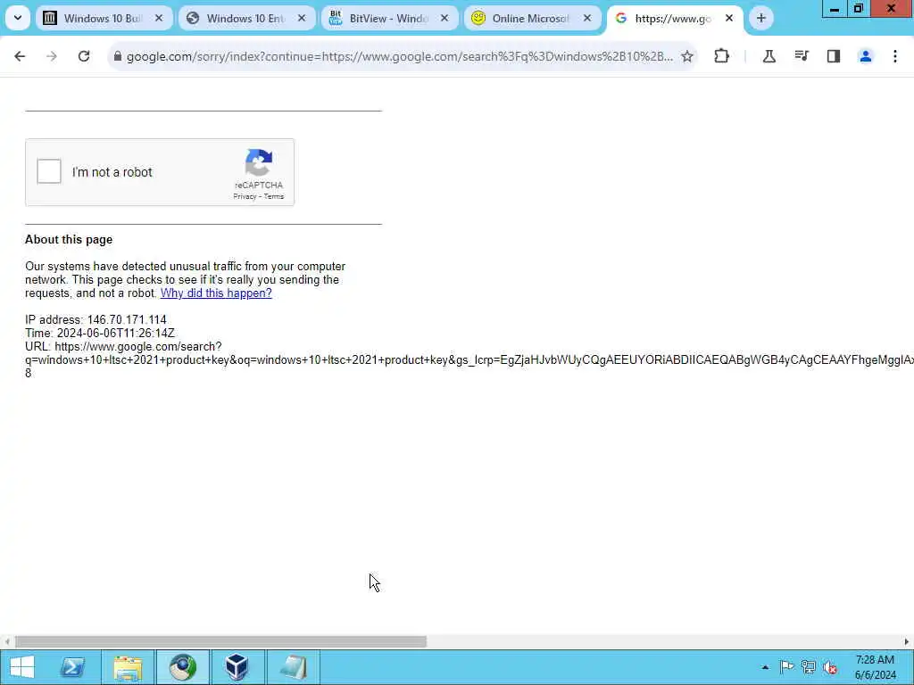The height and width of the screenshot is (685, 914).
Task: Open the Windows Start button
Action: click(x=21, y=667)
